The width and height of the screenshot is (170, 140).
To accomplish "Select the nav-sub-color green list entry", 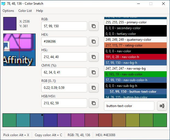I will pyautogui.click(x=136, y=74).
